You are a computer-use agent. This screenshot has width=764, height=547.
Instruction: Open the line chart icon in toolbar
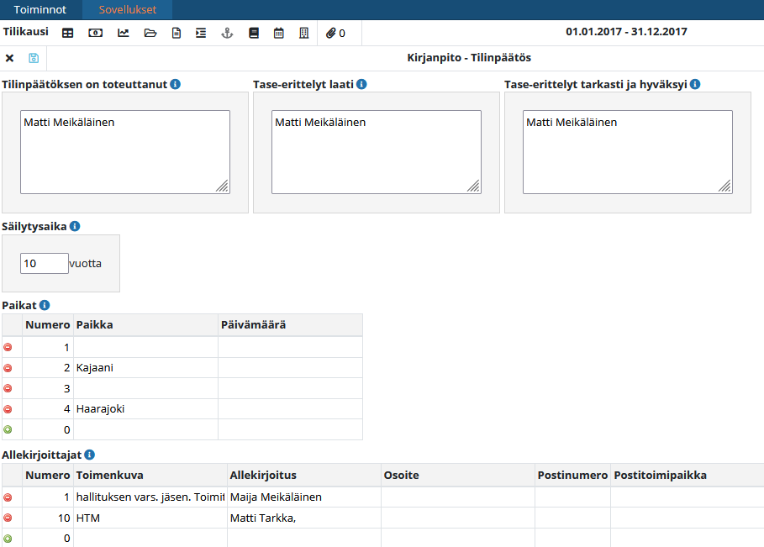click(x=124, y=33)
